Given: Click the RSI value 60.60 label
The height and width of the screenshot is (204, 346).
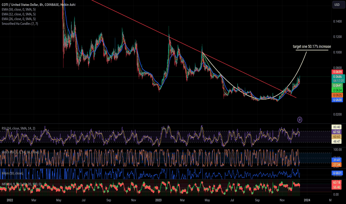Looking at the screenshot, I should pyautogui.click(x=336, y=137).
